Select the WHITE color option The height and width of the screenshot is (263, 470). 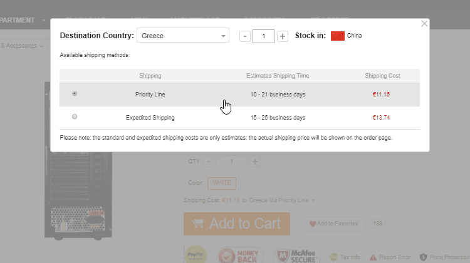[x=221, y=183]
